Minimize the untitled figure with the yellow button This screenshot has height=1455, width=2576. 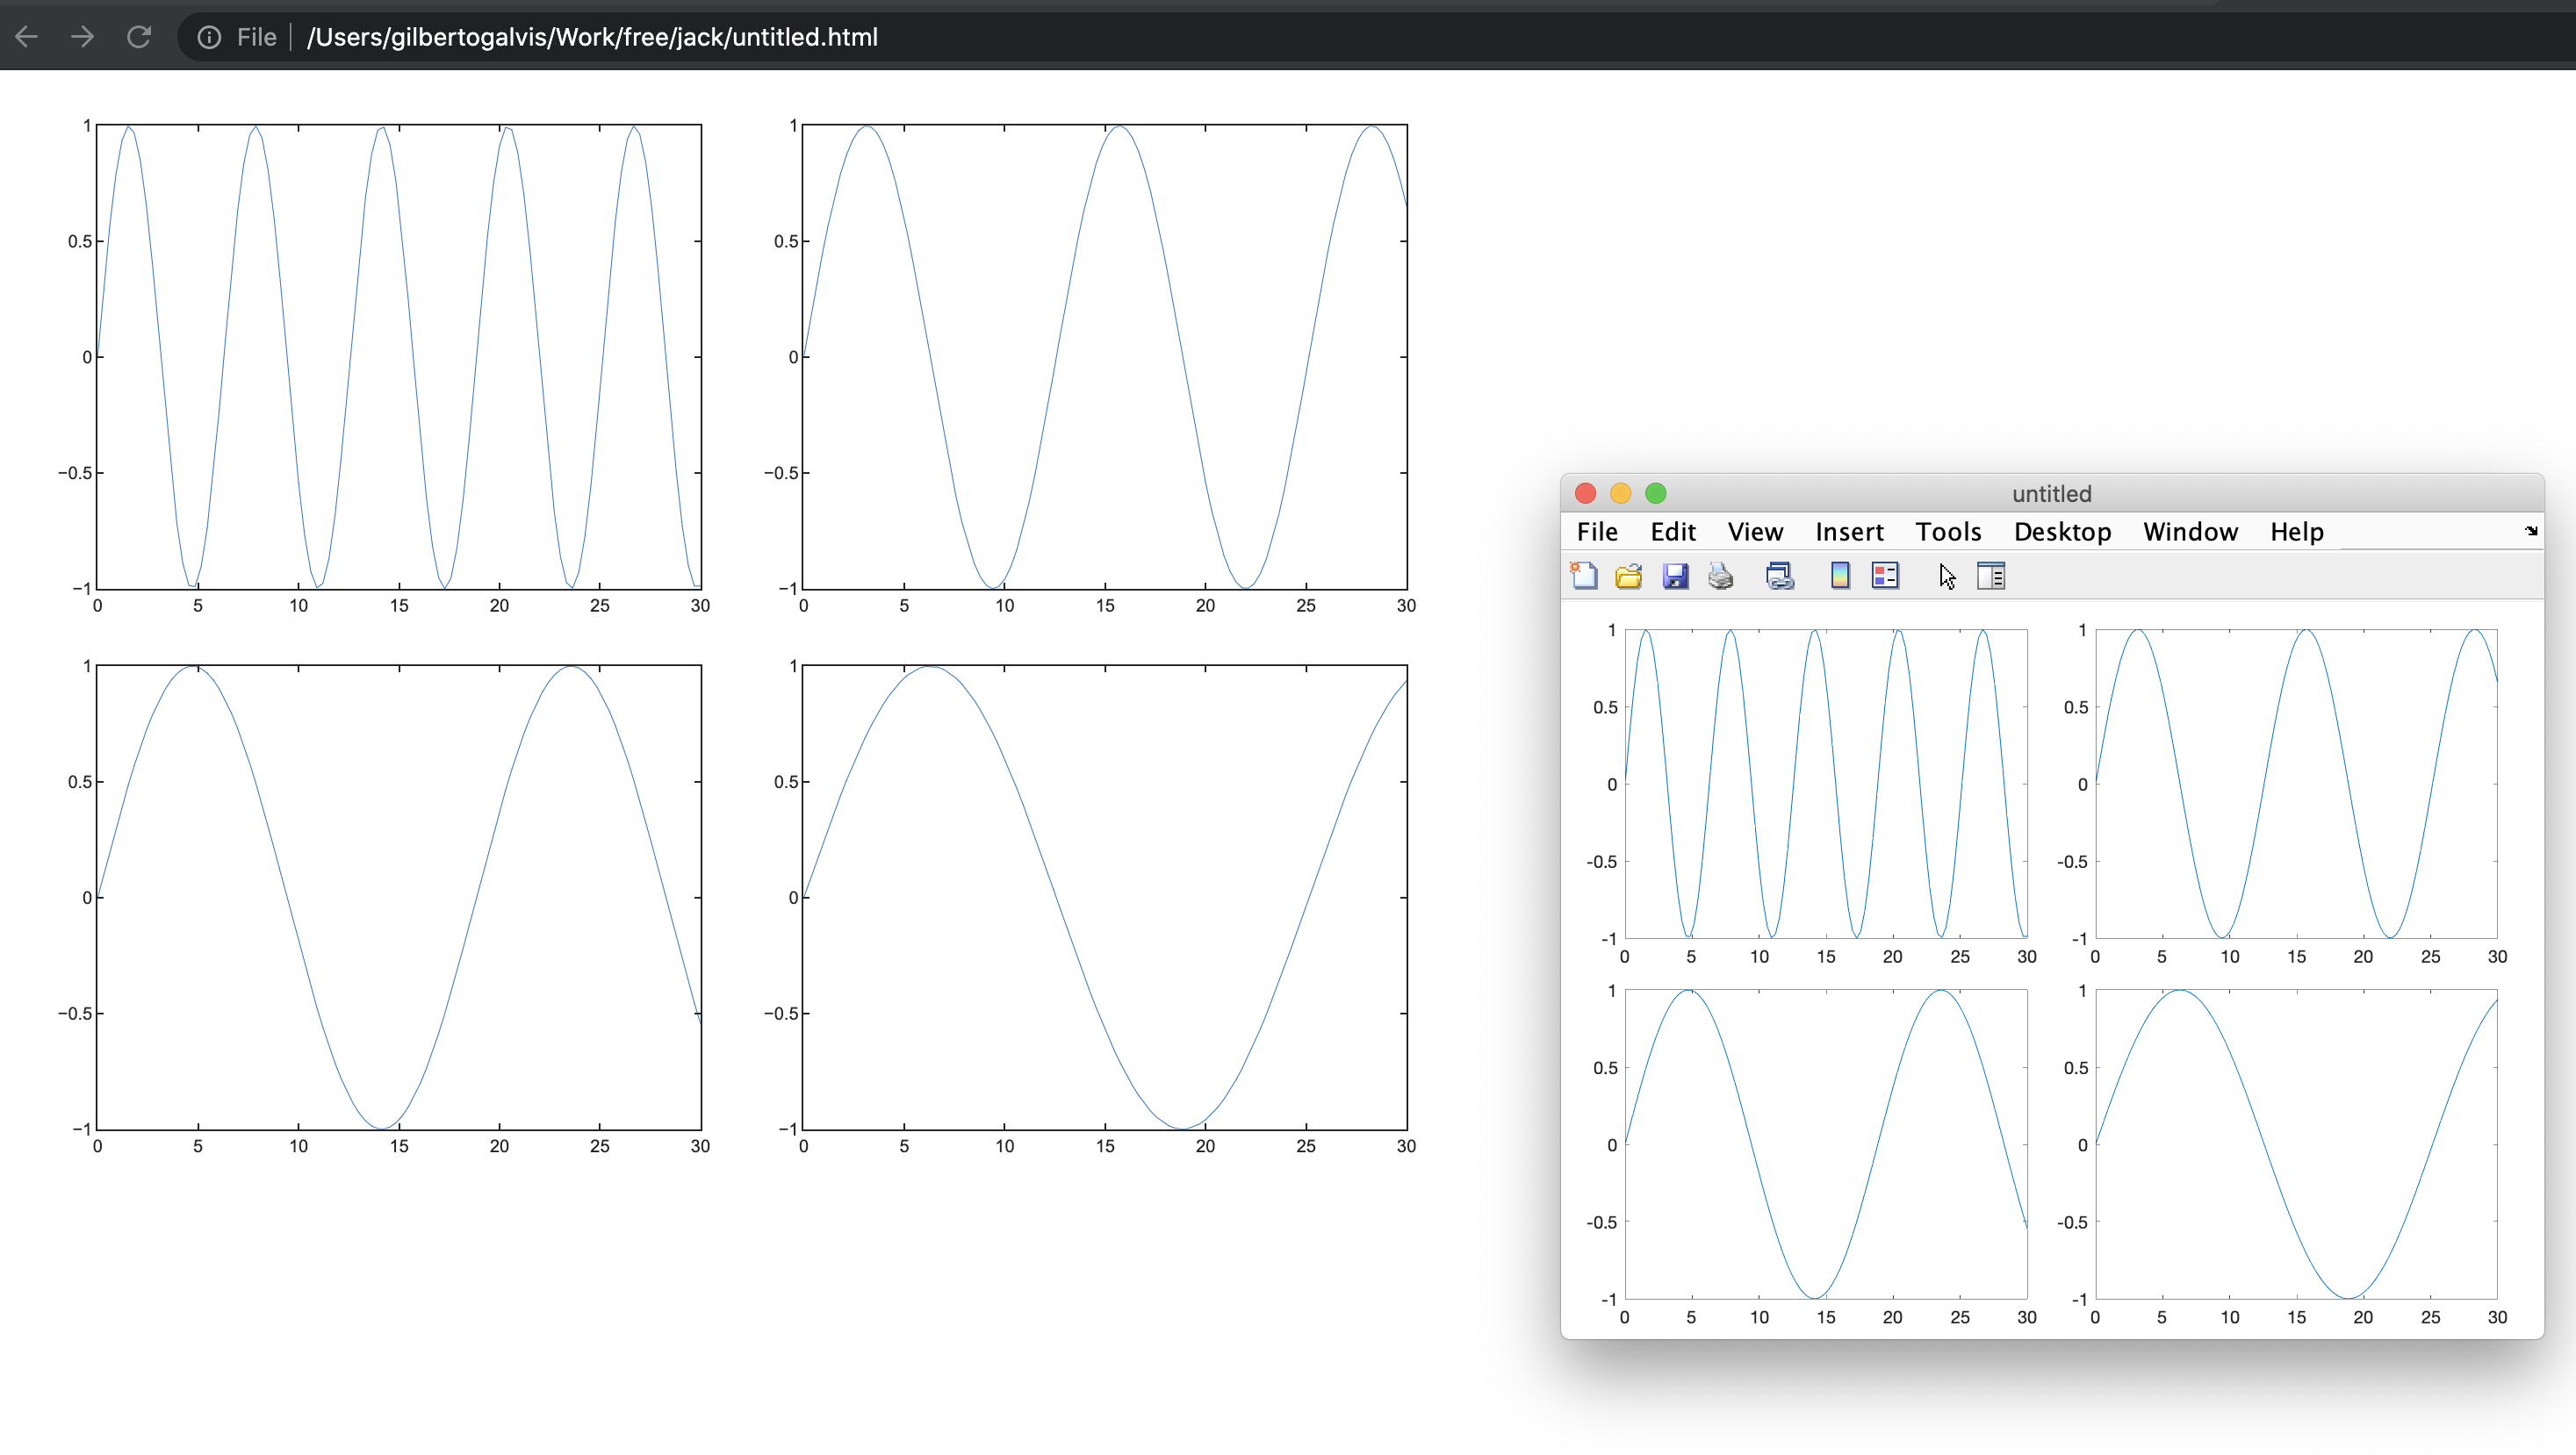click(1620, 492)
